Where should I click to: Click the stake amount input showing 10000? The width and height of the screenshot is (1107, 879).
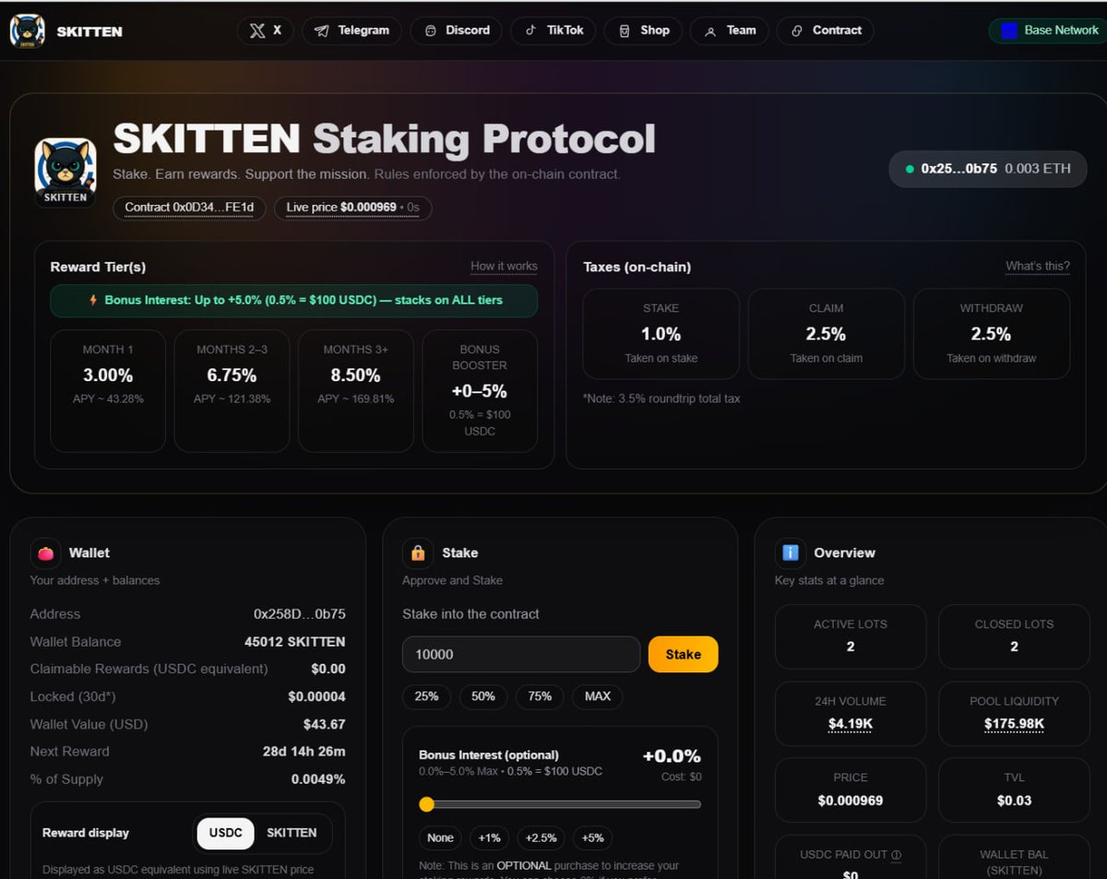(x=521, y=654)
